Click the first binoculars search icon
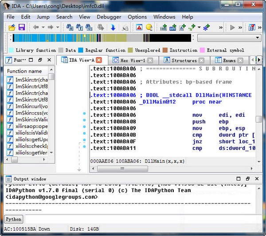The image size is (266, 236). coord(70,28)
